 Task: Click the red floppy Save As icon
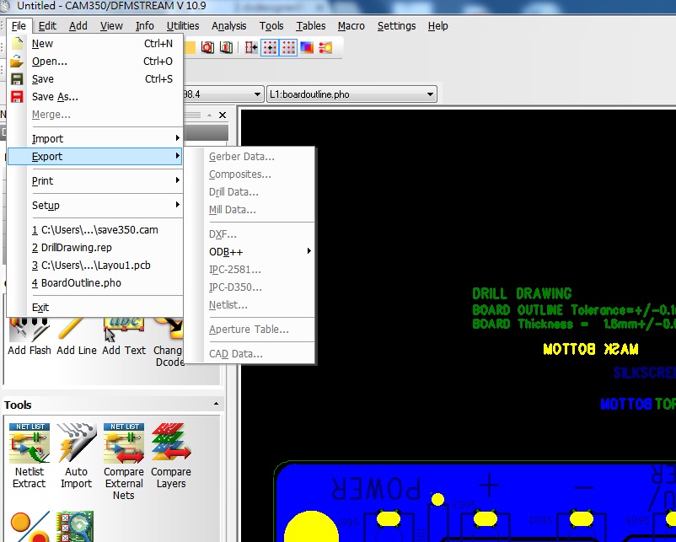(x=17, y=97)
